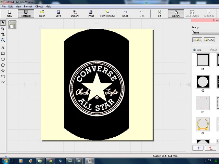Screen dimensions: 219x164
Task: Click the insert-to-canvas button at library bottom
Action: click(198, 148)
